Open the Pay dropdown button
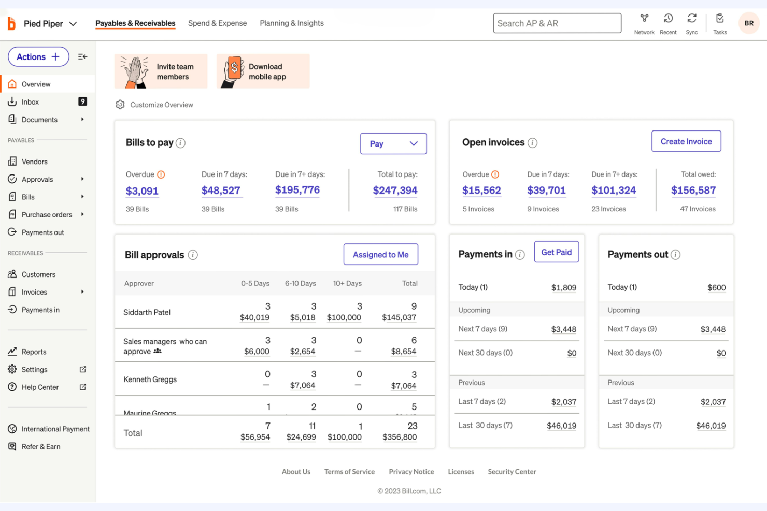Screen dimensions: 767x511 click(x=393, y=143)
